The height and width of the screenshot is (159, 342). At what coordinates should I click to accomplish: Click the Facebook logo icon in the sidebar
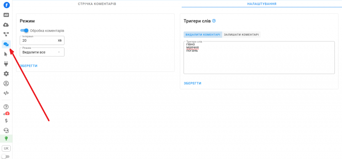6,5
